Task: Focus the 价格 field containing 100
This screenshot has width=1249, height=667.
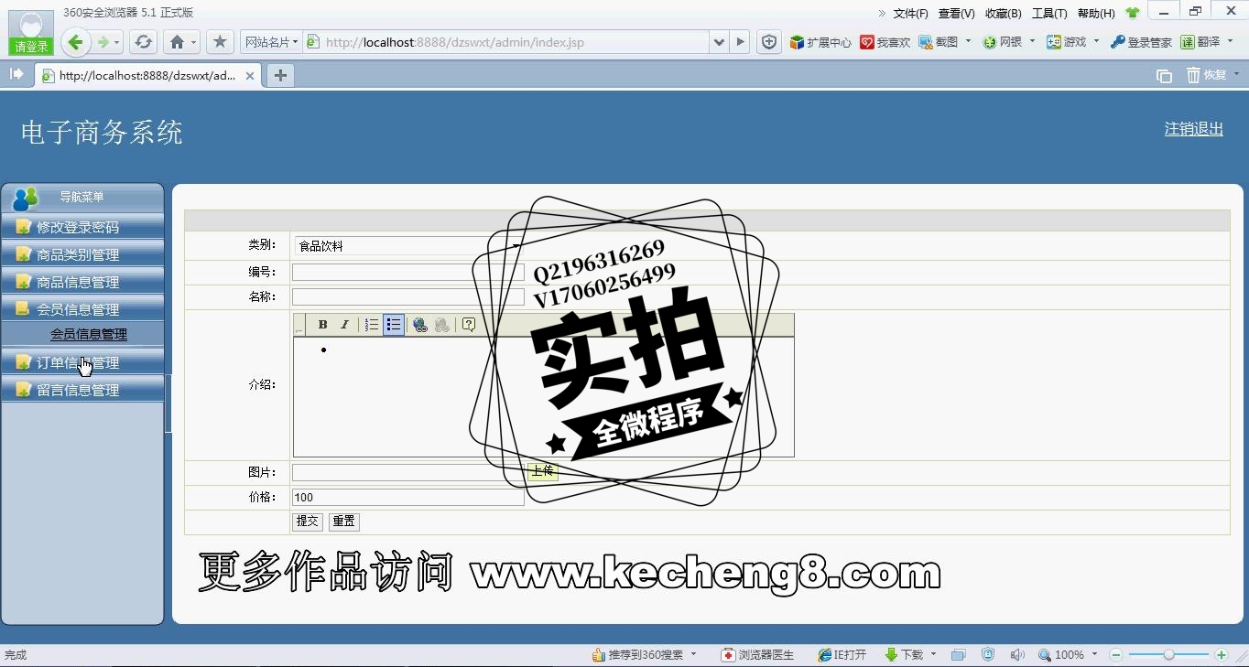Action: click(x=408, y=498)
